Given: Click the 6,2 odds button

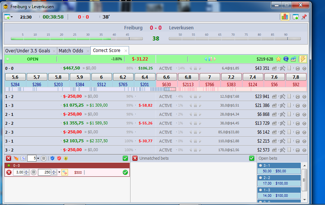Looking at the screenshot, I should [x=123, y=77].
